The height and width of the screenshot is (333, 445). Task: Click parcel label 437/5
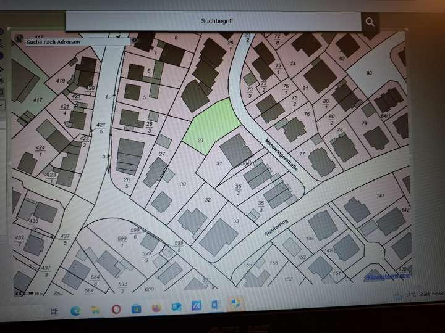click(x=65, y=239)
